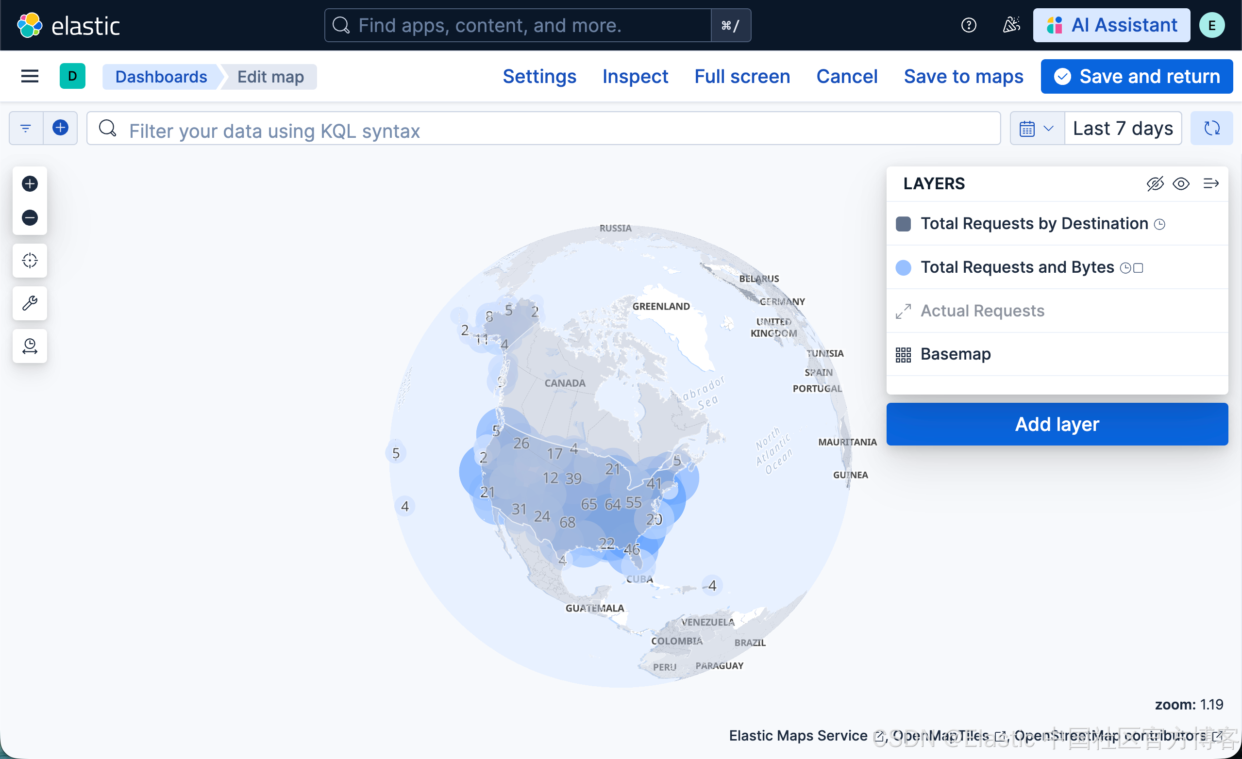Collapse the Layers panel

[x=1211, y=184]
